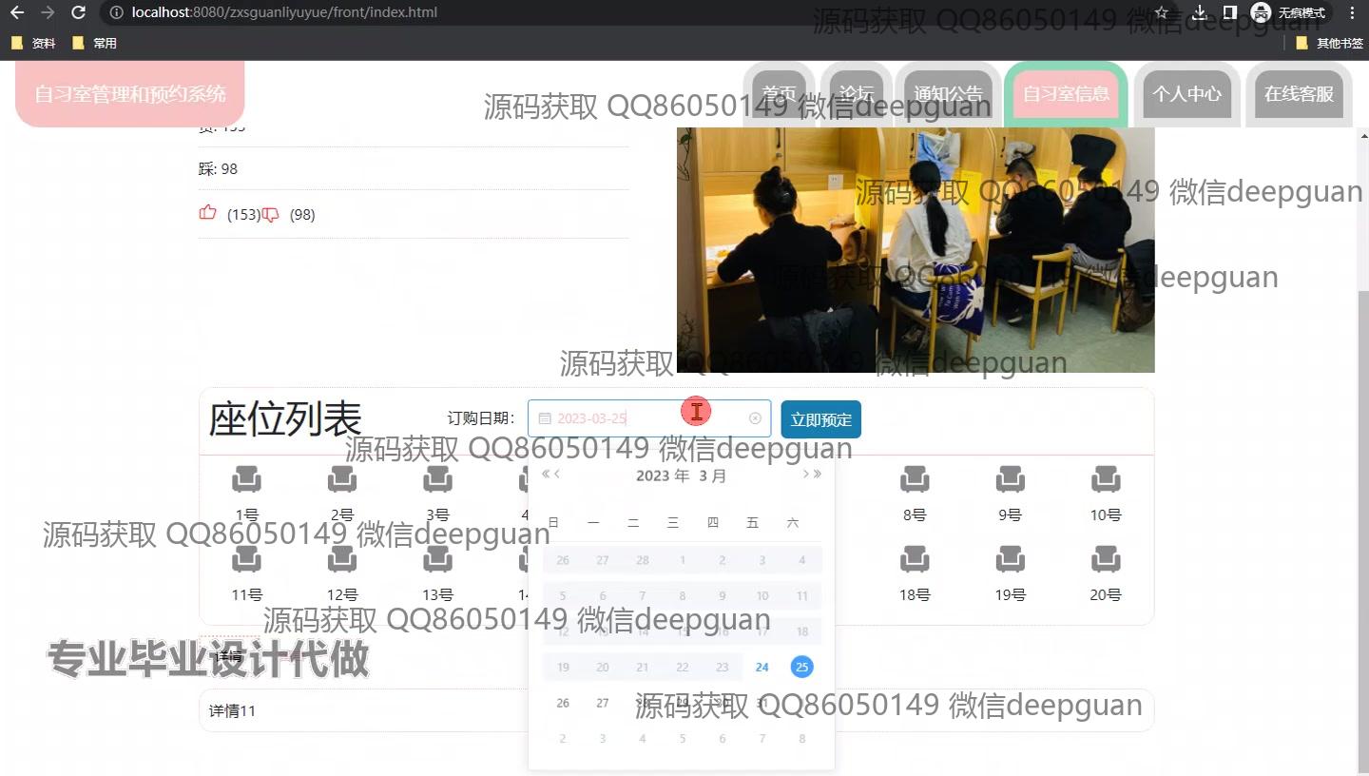Select seat 8号 armchair icon
The image size is (1369, 776).
915,479
